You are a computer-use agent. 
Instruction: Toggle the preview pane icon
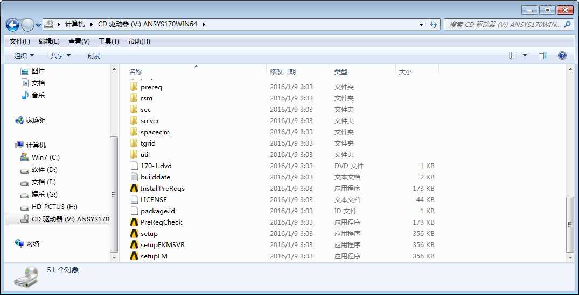pos(543,55)
